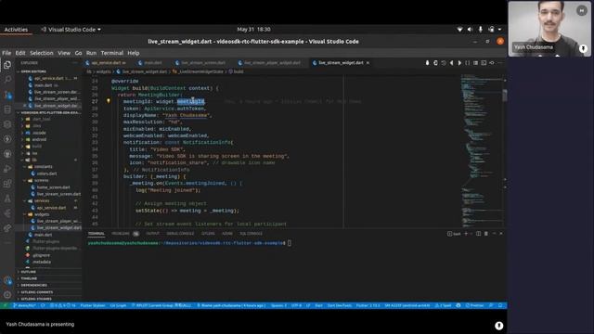
Task: Expand the TIMELINE section
Action: [29, 278]
